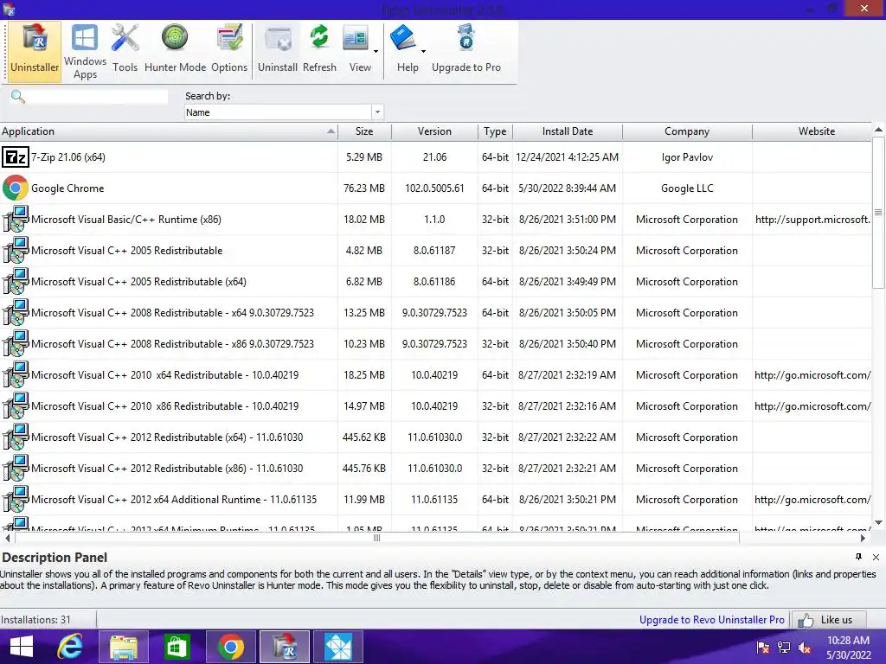Image resolution: width=886 pixels, height=664 pixels.
Task: Click the Like us button
Action: 830,619
